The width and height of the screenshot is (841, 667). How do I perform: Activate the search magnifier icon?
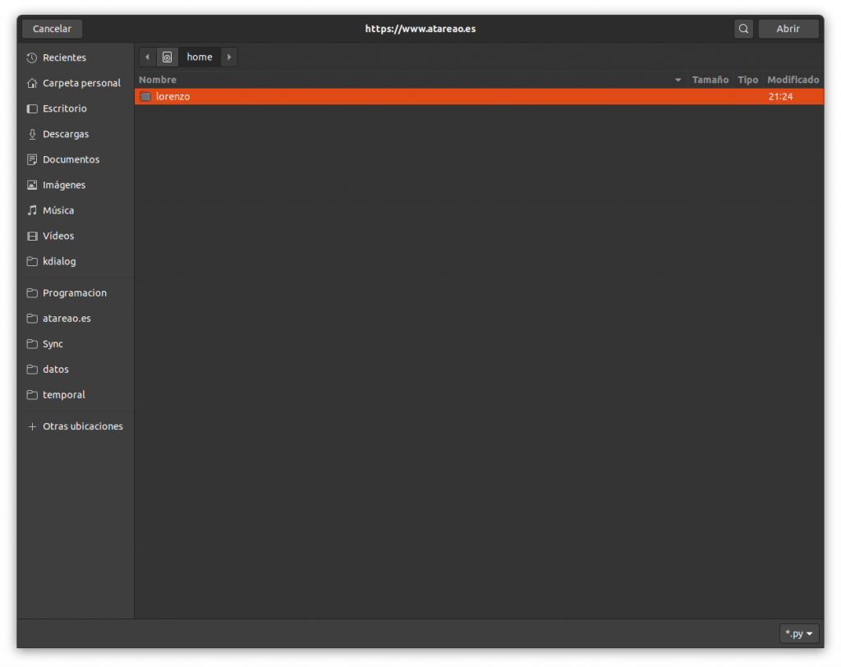[743, 28]
